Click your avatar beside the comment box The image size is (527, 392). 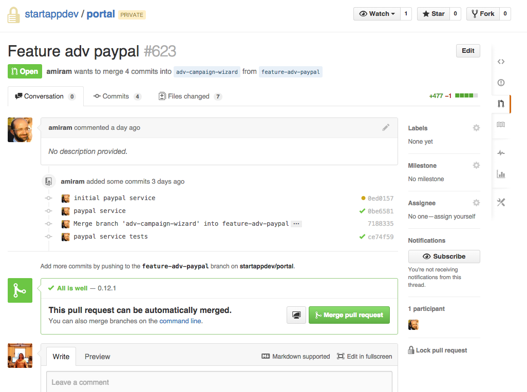click(x=20, y=356)
